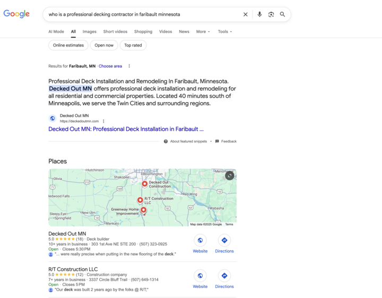Open the Videos tab
Screen dimensions: 382x298
pyautogui.click(x=166, y=32)
